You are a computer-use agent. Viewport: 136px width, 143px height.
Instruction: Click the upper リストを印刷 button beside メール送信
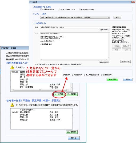(x=71, y=94)
